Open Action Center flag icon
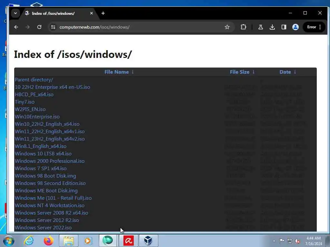330x247 pixels. [282, 241]
